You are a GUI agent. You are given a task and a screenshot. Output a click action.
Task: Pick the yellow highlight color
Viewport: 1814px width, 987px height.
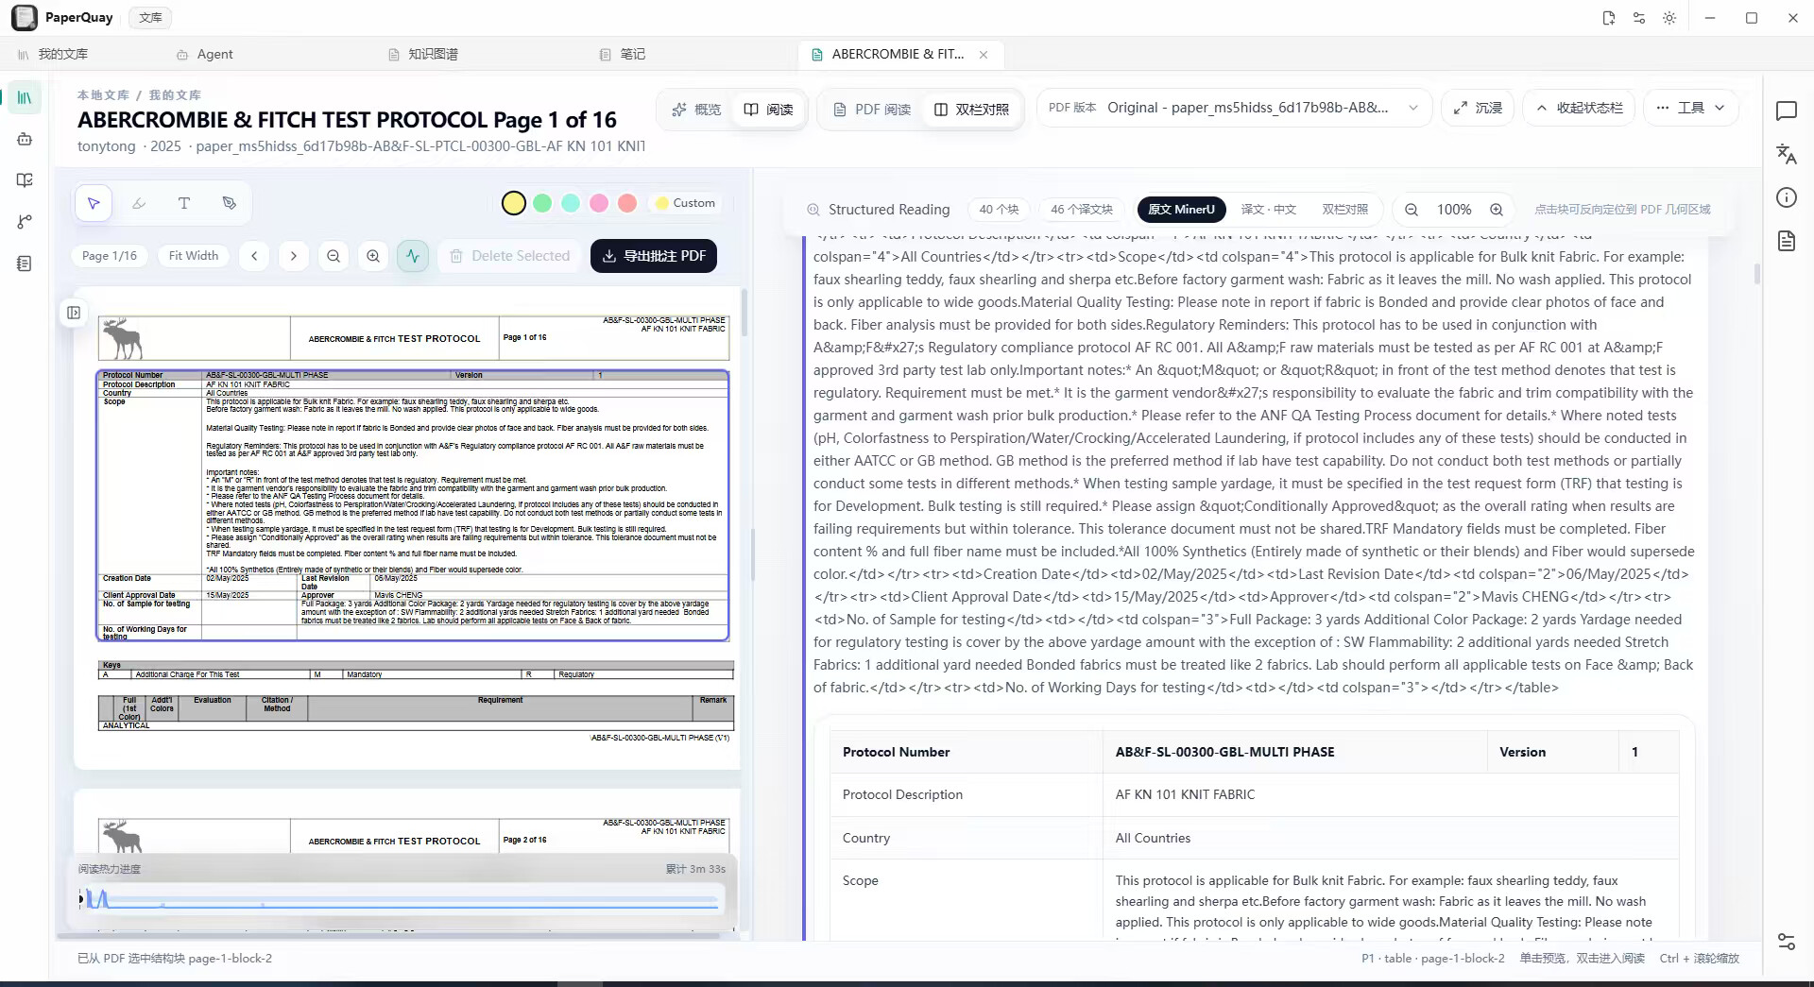[x=514, y=203]
